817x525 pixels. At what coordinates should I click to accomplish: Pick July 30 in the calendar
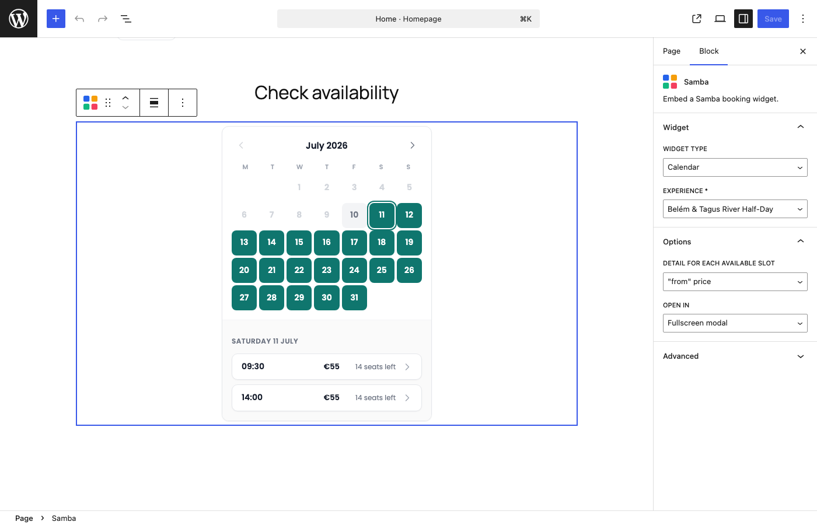(x=327, y=297)
